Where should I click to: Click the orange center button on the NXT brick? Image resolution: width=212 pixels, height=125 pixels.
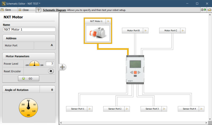click(135, 73)
